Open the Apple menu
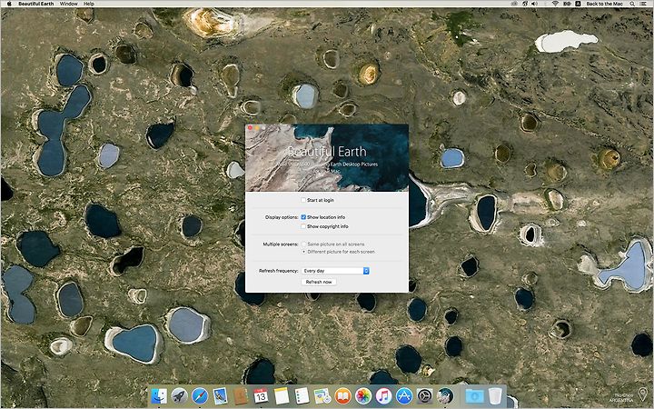The height and width of the screenshot is (409, 654). (9, 4)
